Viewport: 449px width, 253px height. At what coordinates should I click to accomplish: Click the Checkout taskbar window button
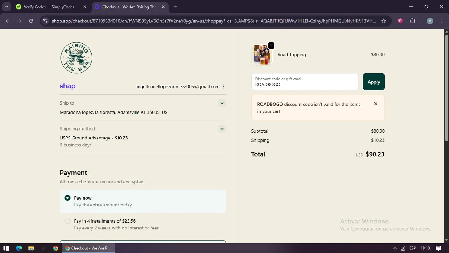coord(88,248)
